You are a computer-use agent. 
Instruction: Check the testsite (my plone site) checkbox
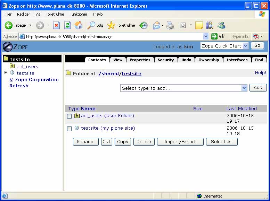69,129
